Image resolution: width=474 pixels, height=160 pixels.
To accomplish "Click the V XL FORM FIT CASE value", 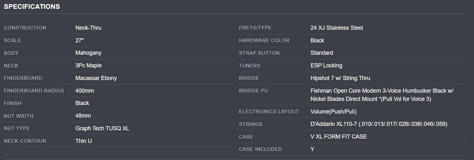I will point(339,137).
